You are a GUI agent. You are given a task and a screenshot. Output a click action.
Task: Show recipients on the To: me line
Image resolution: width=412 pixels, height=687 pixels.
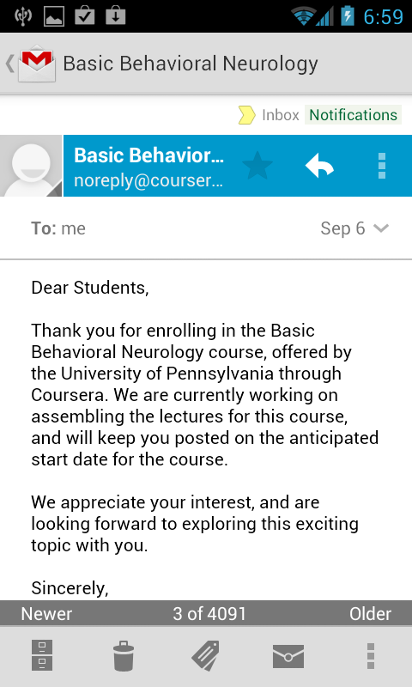(x=58, y=228)
